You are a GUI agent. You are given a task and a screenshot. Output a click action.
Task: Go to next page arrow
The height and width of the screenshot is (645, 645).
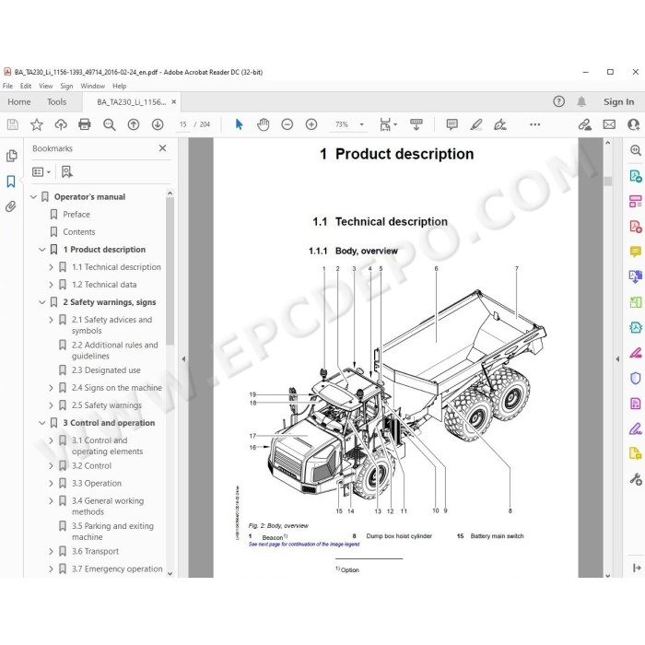click(158, 124)
